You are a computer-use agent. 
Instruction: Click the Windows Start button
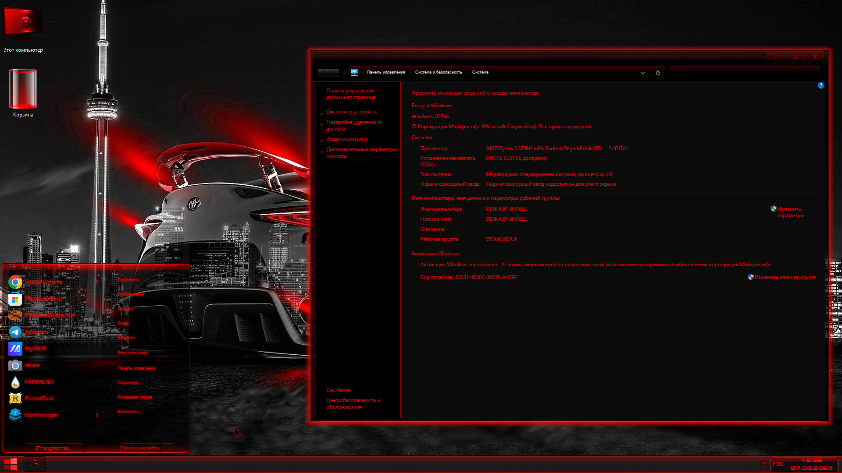tap(11, 464)
